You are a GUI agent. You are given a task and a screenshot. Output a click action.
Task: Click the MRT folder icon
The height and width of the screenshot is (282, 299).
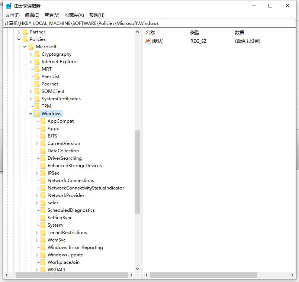coord(37,69)
